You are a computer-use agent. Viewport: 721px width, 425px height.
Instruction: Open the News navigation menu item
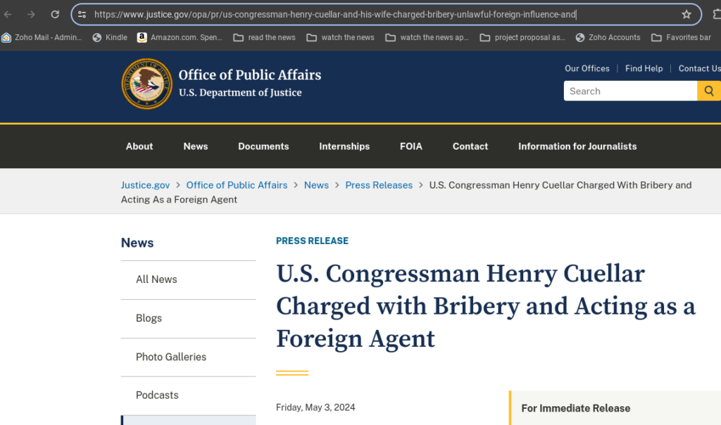pos(196,146)
